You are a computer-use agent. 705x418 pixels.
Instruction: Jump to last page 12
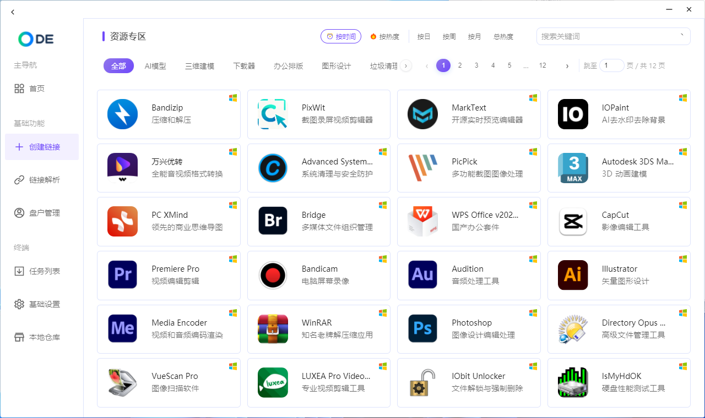pos(543,65)
